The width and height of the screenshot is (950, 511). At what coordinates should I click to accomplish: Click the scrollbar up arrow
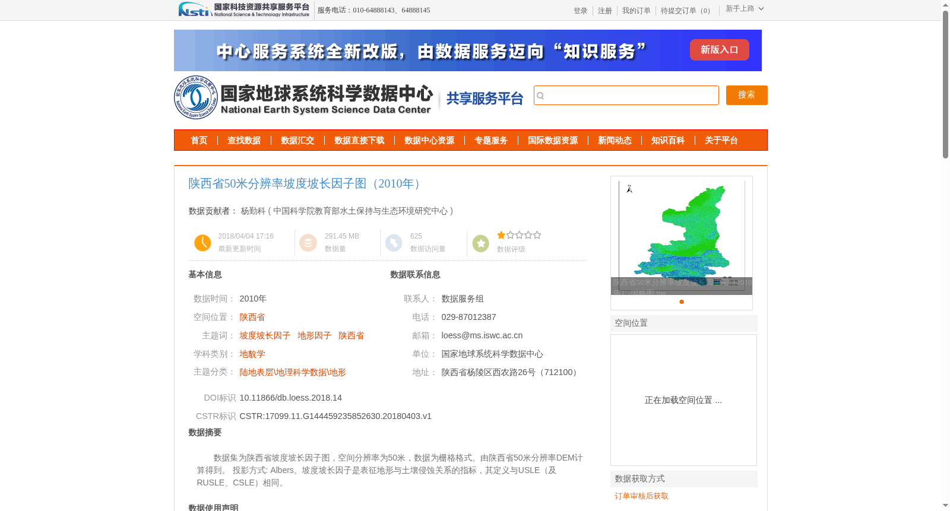click(x=945, y=5)
